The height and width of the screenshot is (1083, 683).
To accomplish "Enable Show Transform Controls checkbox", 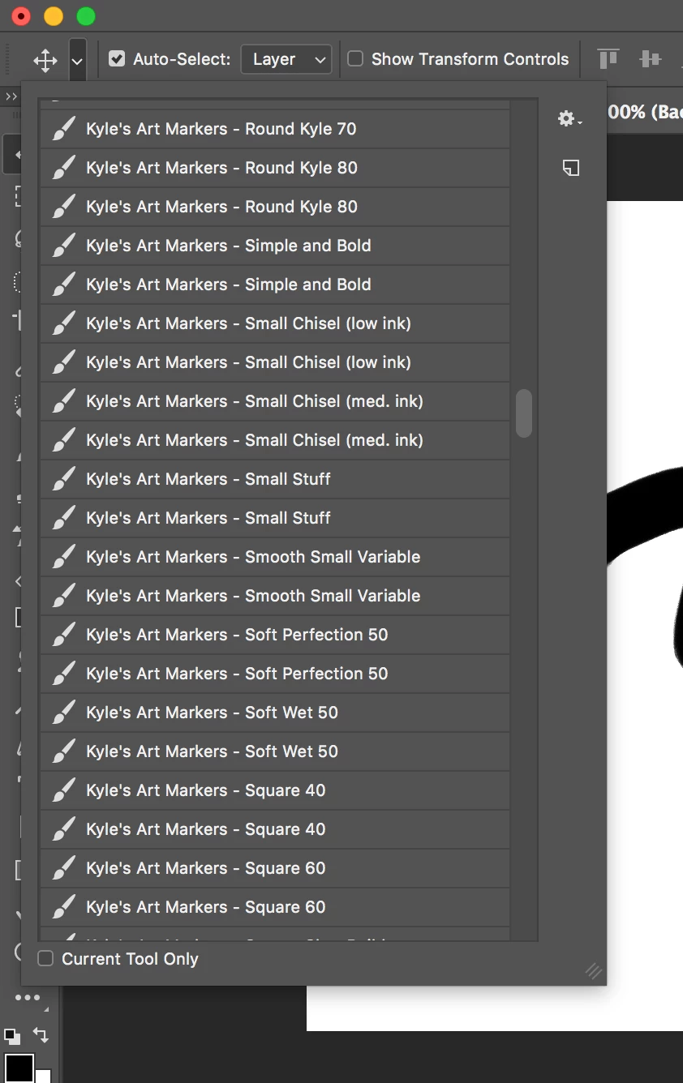I will pyautogui.click(x=355, y=58).
